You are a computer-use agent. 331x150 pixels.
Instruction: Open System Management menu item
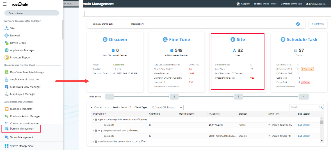(x=22, y=146)
